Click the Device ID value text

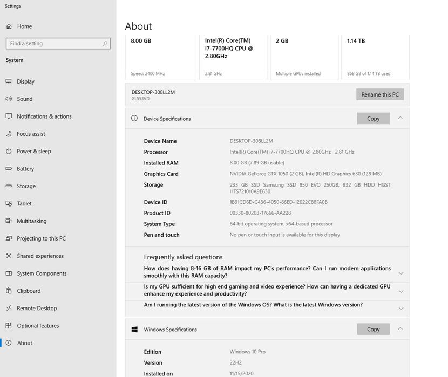279,202
